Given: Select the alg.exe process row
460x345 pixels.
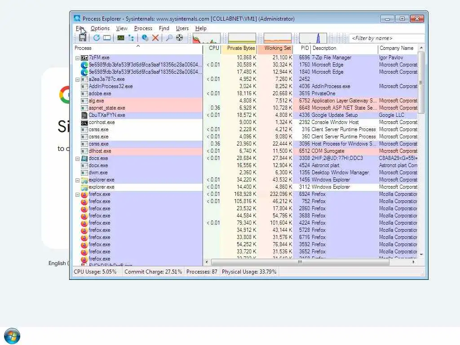Looking at the screenshot, I should 245,101.
